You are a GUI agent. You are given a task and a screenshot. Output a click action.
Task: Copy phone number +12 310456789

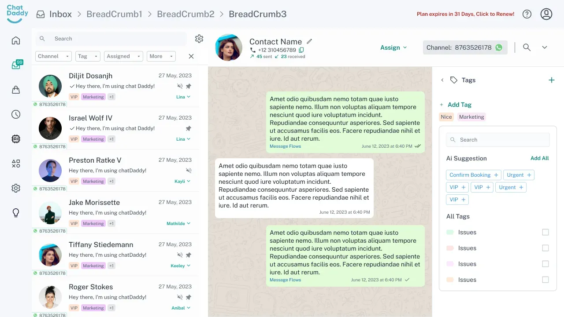301,50
